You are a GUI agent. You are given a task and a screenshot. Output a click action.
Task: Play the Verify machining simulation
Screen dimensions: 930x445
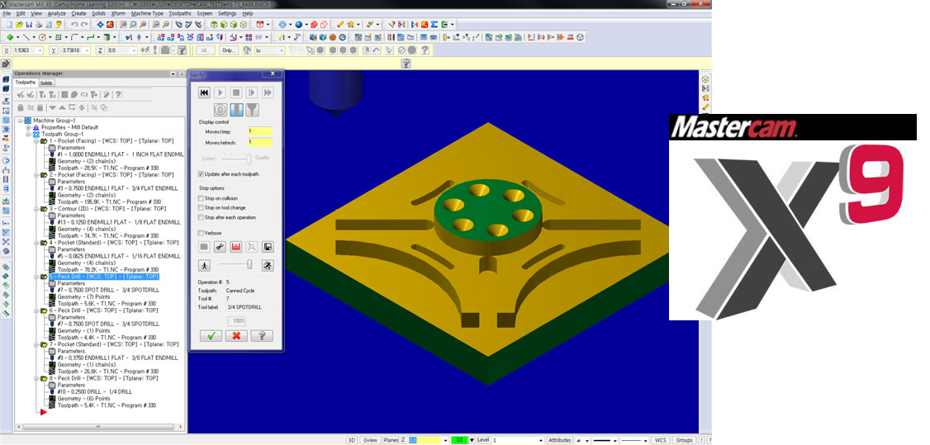click(220, 92)
